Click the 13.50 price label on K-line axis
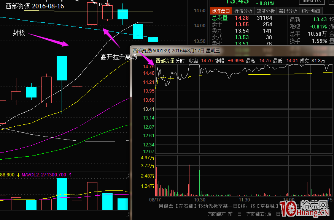Image resolution: width=334 pixels, height=220 pixels. click(x=200, y=41)
